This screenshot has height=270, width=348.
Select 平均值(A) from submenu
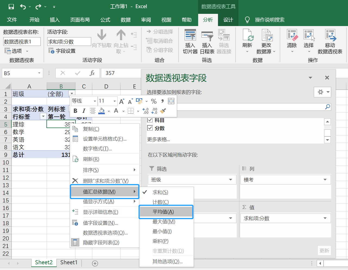(166, 212)
